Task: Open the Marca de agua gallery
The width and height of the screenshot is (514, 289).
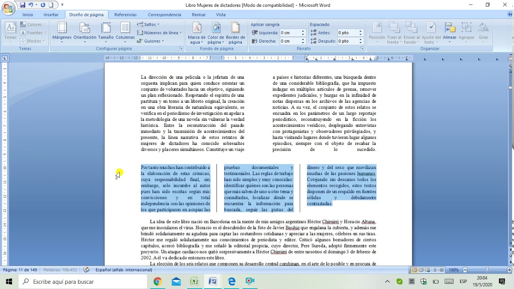Action: click(197, 33)
